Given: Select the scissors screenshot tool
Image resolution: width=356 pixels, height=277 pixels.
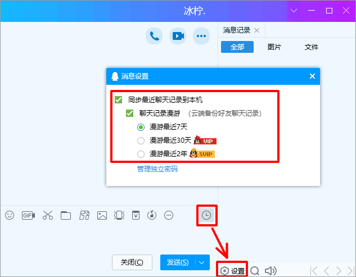Looking at the screenshot, I should [x=47, y=215].
